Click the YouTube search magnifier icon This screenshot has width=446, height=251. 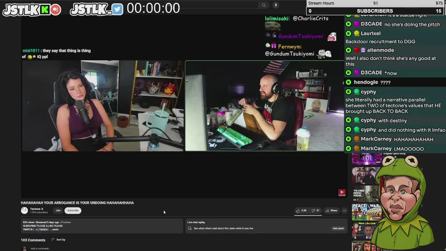coord(264,5)
